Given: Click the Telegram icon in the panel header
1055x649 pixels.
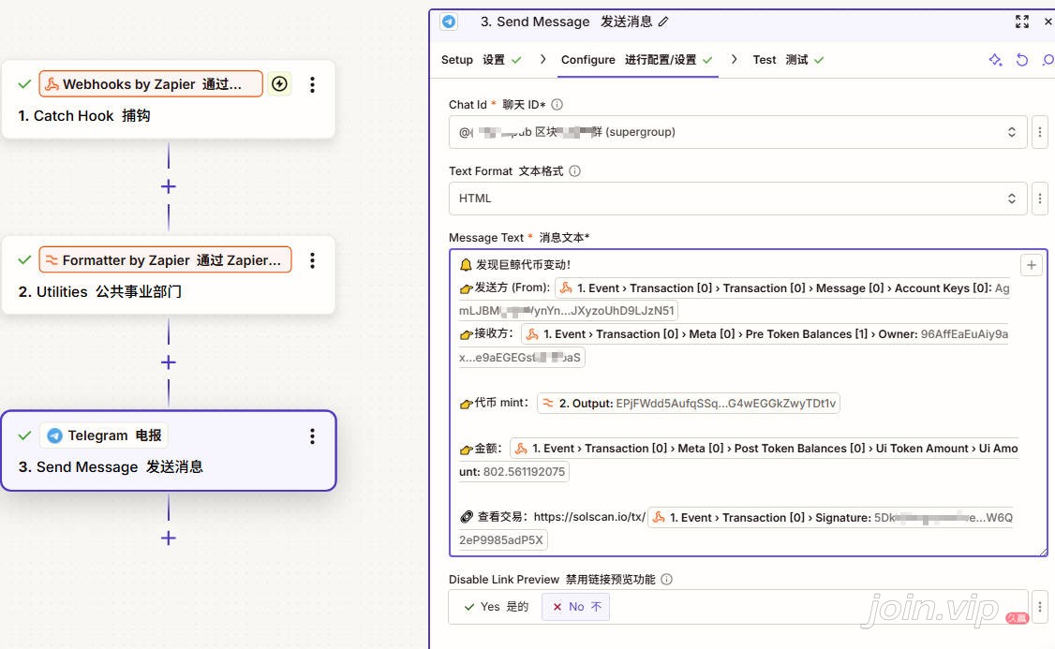Looking at the screenshot, I should [x=449, y=22].
